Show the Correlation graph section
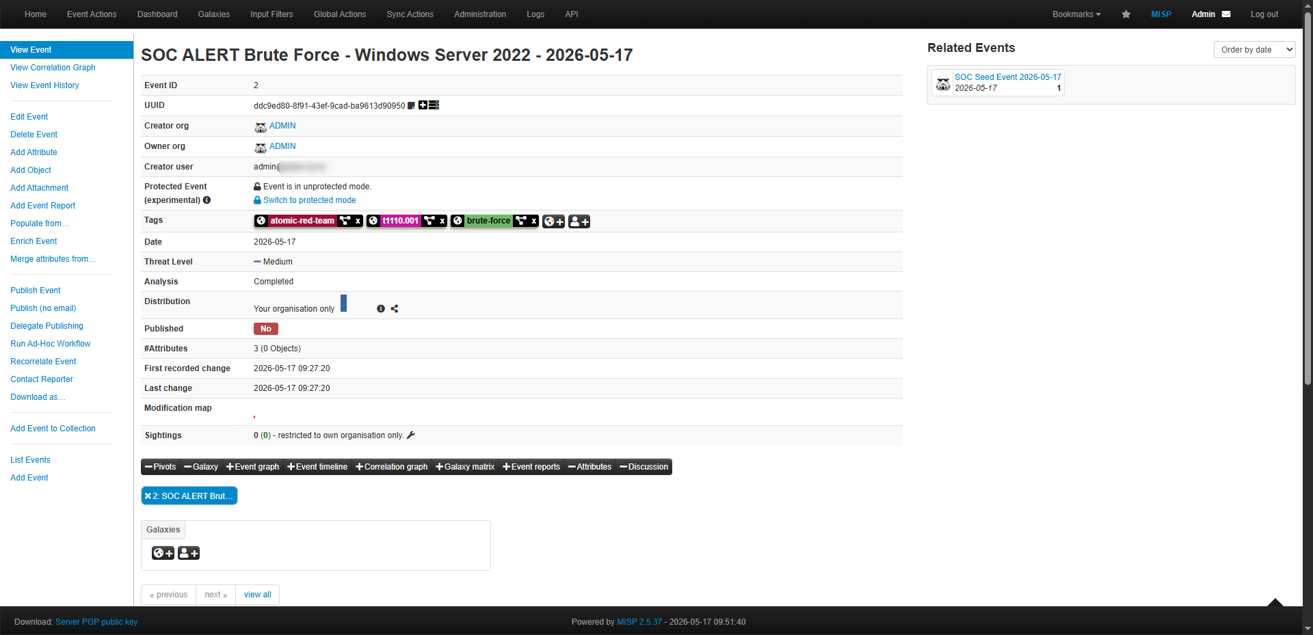The width and height of the screenshot is (1313, 635). [x=392, y=467]
